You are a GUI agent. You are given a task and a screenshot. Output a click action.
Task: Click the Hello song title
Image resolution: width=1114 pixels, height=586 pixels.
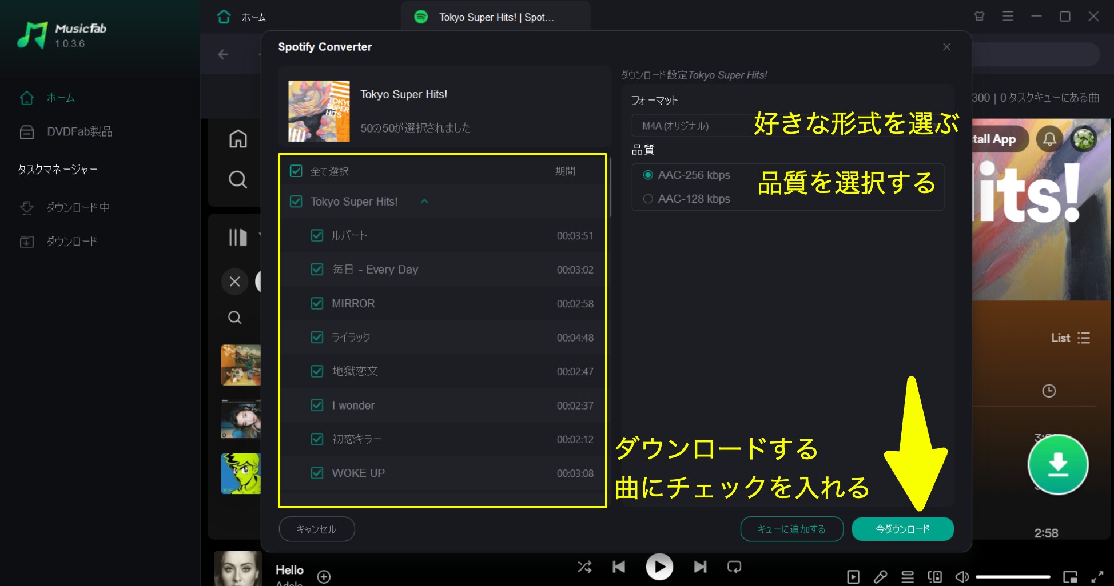(x=289, y=570)
